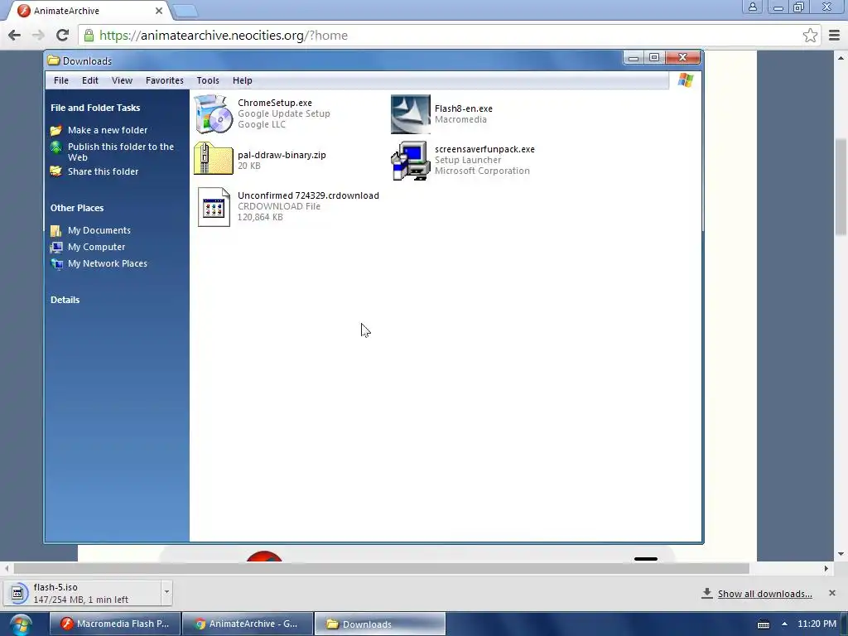The height and width of the screenshot is (636, 848).
Task: Dismiss the downloads bar close X
Action: pyautogui.click(x=832, y=593)
